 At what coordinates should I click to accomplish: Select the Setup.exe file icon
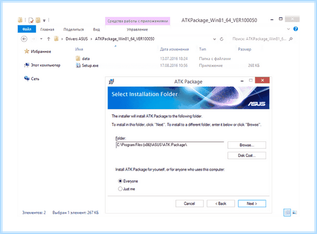(78, 65)
